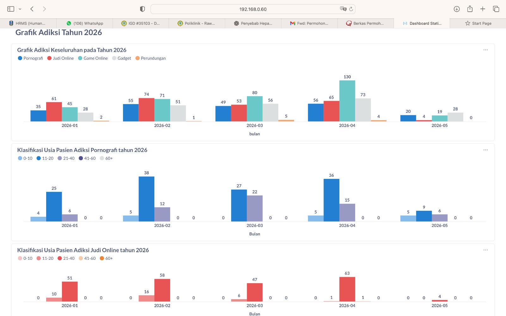
Task: Open the Adiksi Judi Online card ellipsis menu
Action: pos(485,250)
